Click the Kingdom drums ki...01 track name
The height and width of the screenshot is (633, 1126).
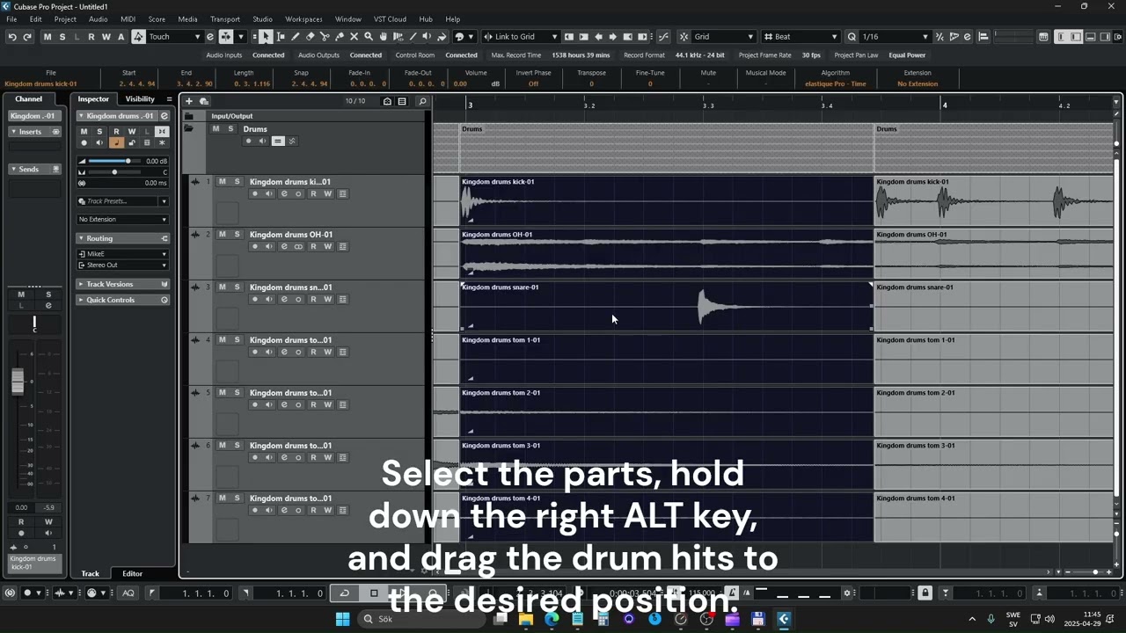(290, 182)
